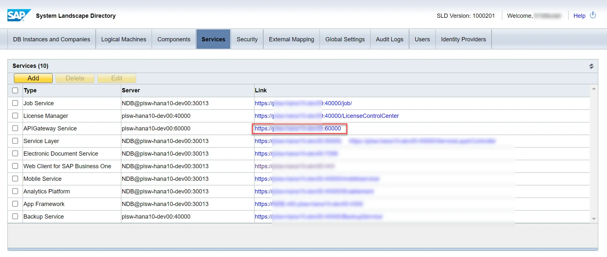The width and height of the screenshot is (607, 257).
Task: Toggle the select-all checkbox in header
Action: [x=15, y=90]
